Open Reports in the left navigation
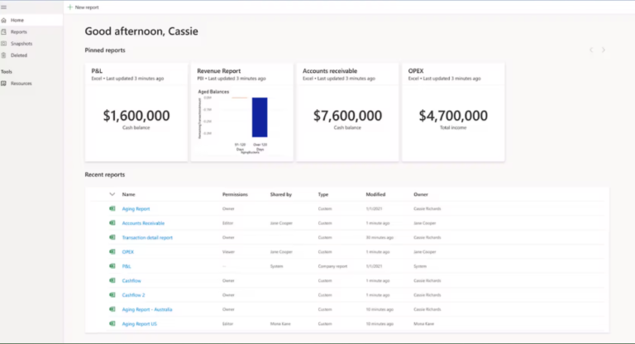The height and width of the screenshot is (344, 635). pyautogui.click(x=18, y=31)
